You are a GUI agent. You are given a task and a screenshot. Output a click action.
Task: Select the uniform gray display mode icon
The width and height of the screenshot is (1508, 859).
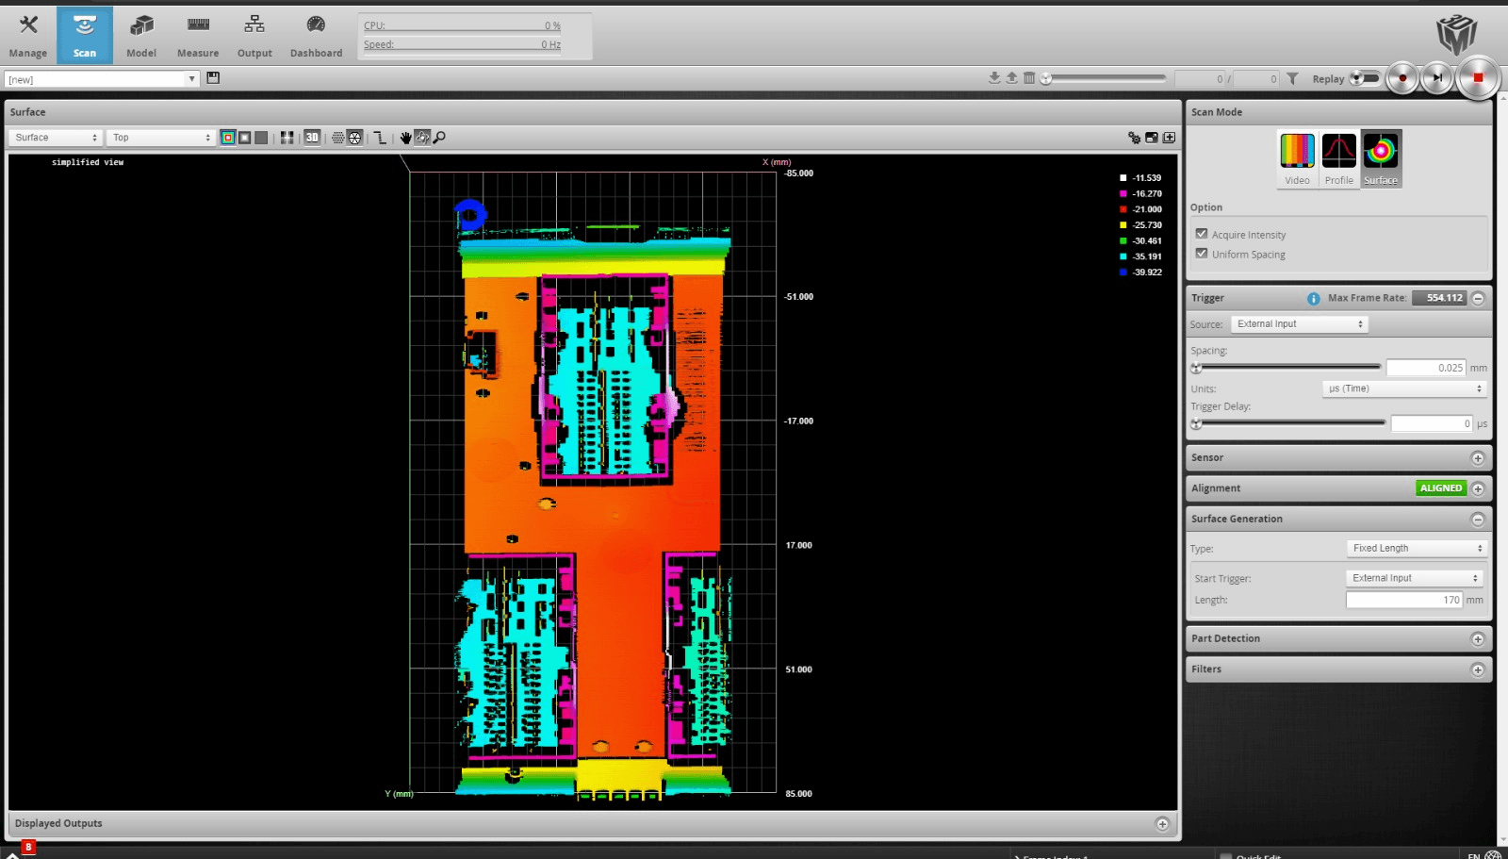[261, 138]
